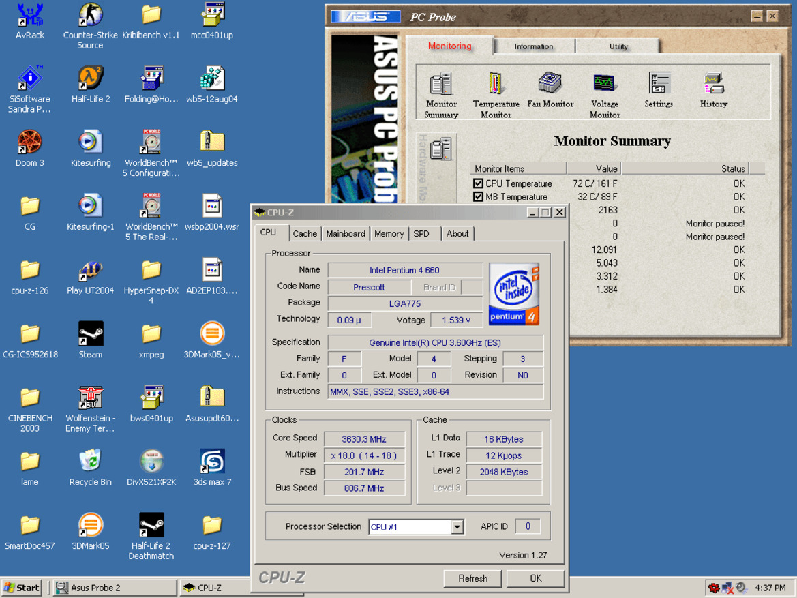Switch to the Memory tab in CPU-Z
Image resolution: width=797 pixels, height=598 pixels.
(389, 233)
